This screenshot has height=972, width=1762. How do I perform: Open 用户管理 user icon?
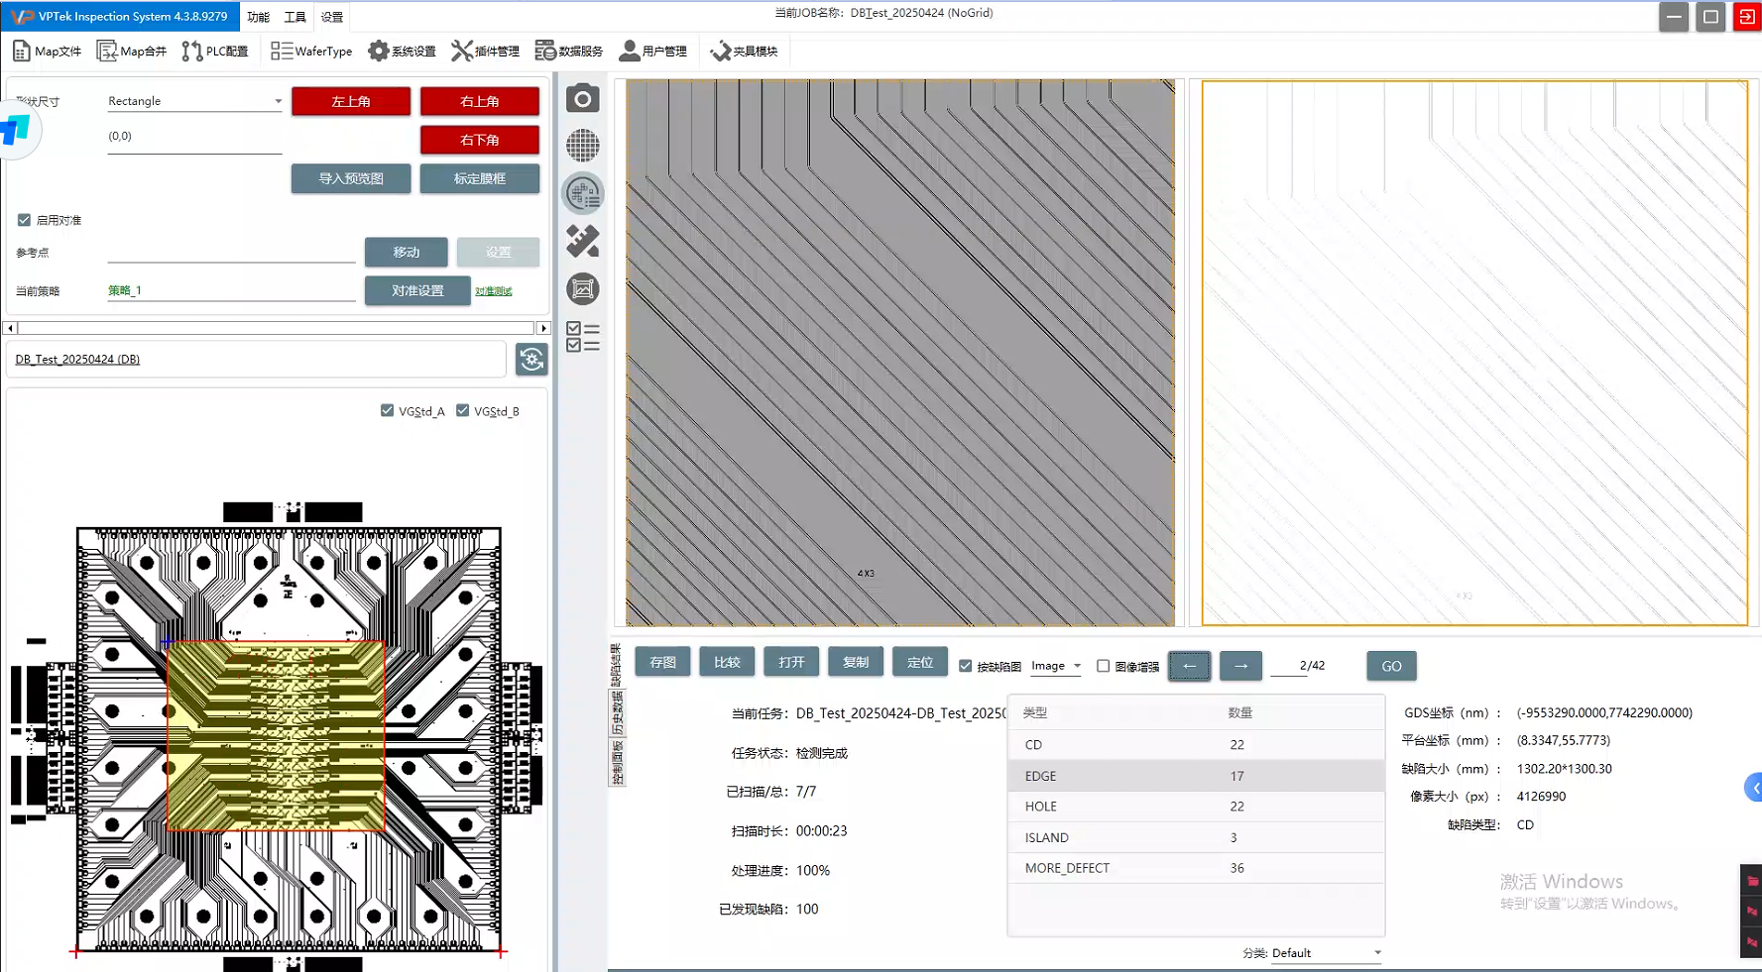point(652,51)
